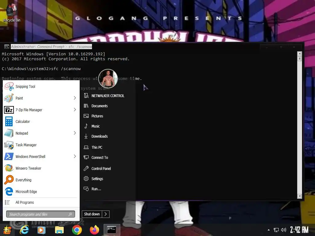Click Command Prompt scrollbar down arrow

tap(300, 196)
